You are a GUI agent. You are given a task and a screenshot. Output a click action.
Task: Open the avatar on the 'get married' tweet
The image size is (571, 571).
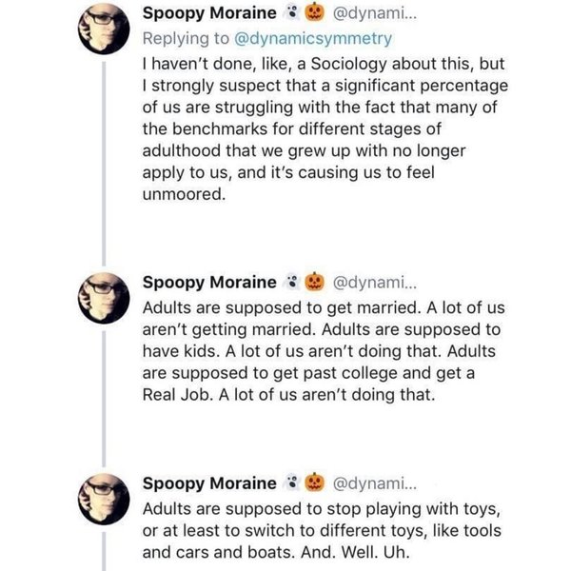103,301
